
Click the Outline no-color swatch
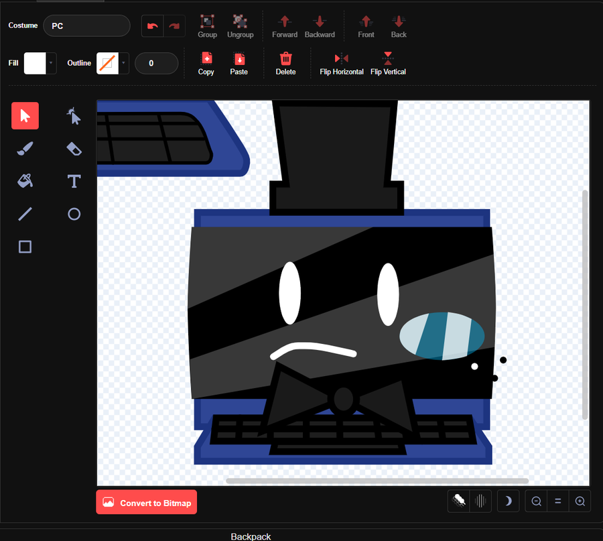click(x=107, y=63)
